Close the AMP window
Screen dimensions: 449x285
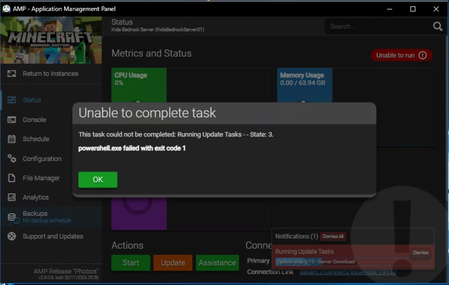(436, 9)
